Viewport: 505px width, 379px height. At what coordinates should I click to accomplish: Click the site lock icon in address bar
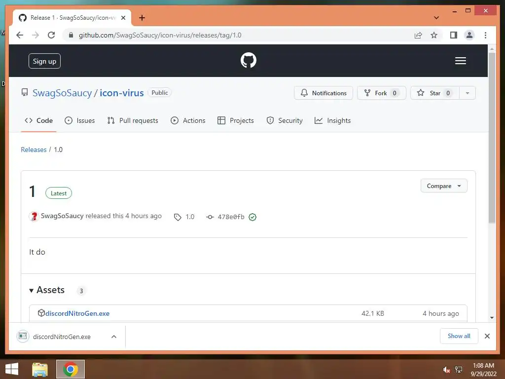pos(71,35)
